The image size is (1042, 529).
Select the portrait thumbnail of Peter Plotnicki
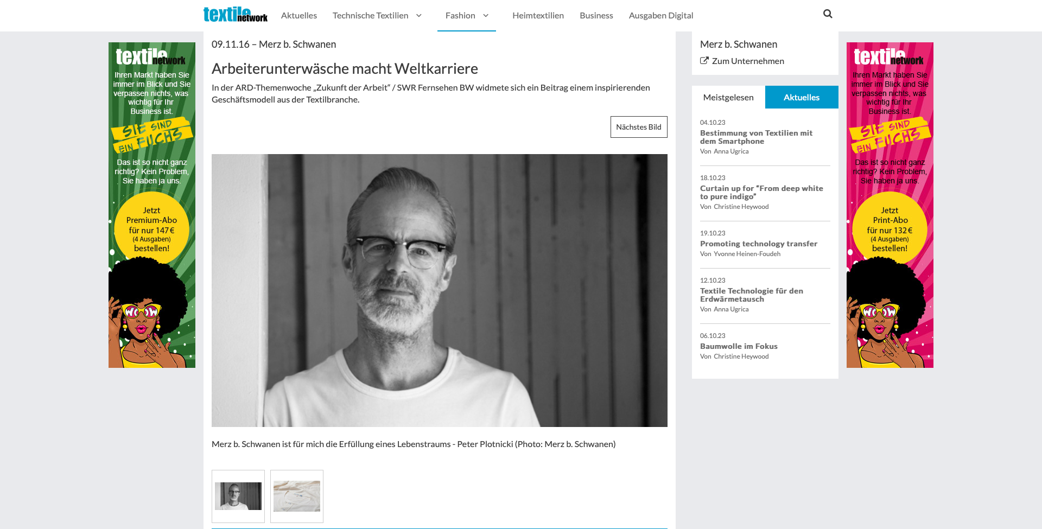[238, 496]
